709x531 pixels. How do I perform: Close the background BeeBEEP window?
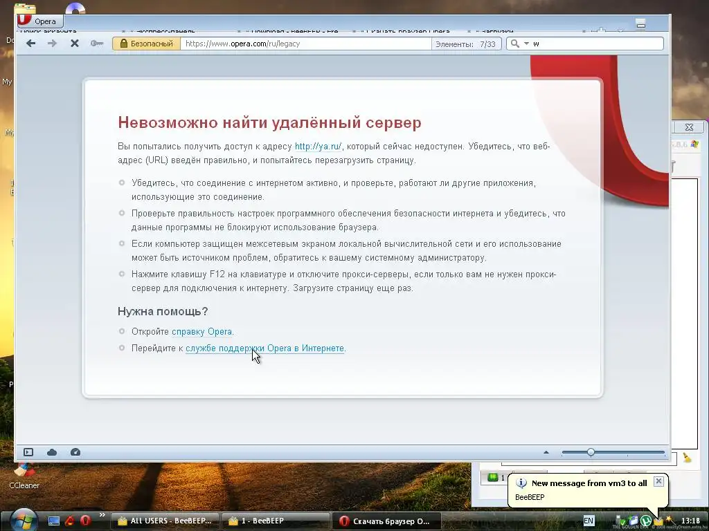point(689,127)
